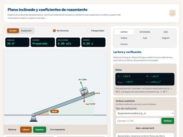Click the Velocidad 0.00 m/s readout

click(68, 42)
